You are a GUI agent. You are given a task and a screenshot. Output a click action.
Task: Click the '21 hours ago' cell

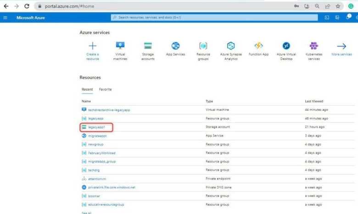pos(314,127)
